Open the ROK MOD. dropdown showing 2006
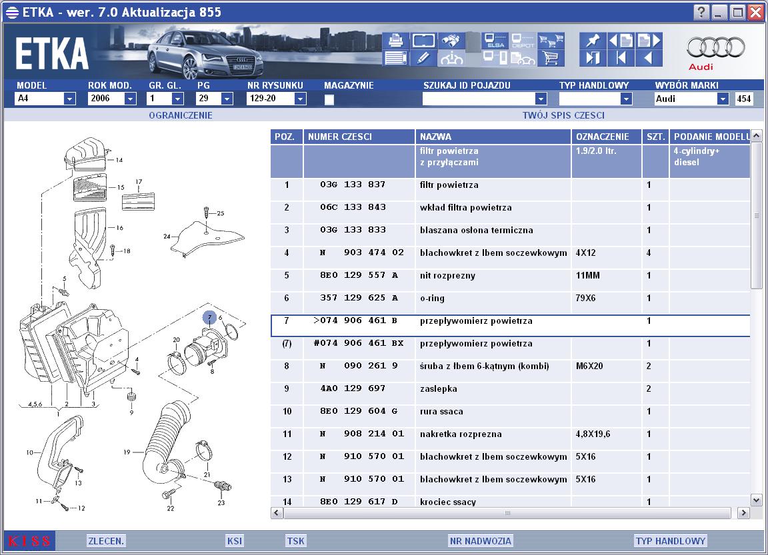Viewport: 768px width, 555px height. (130, 99)
